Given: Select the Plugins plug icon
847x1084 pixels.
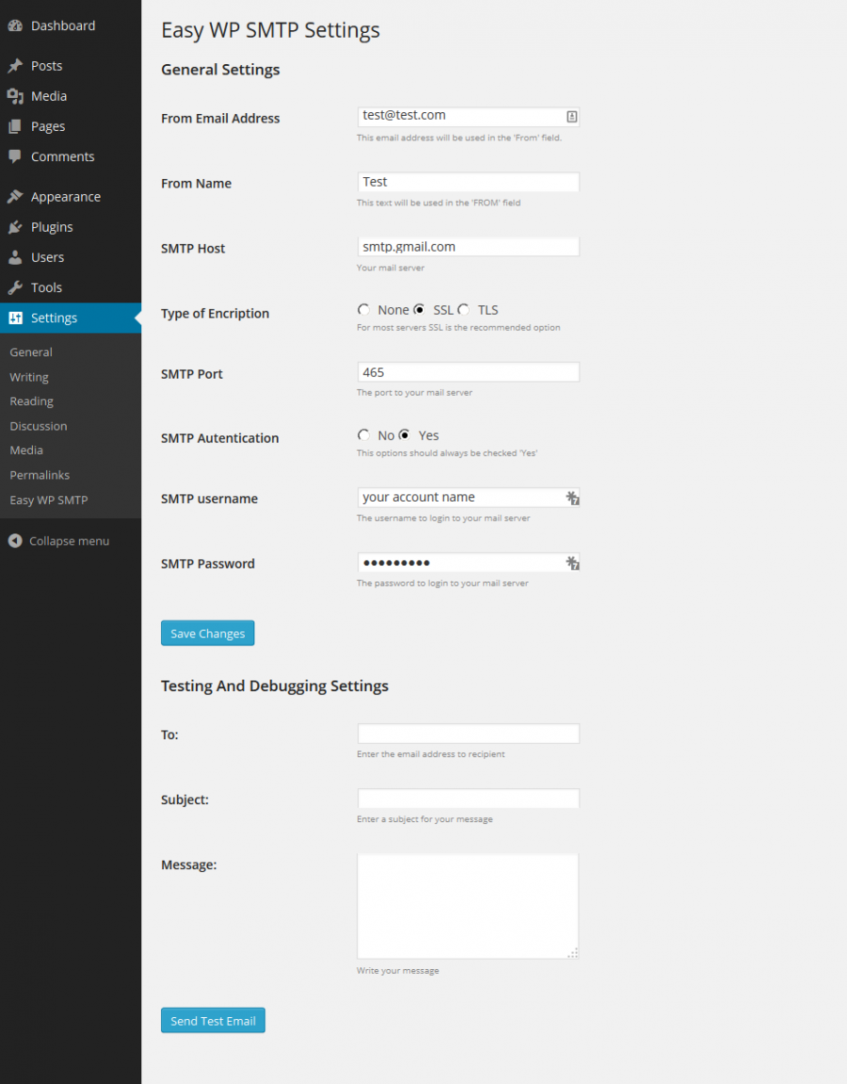Looking at the screenshot, I should [x=16, y=226].
